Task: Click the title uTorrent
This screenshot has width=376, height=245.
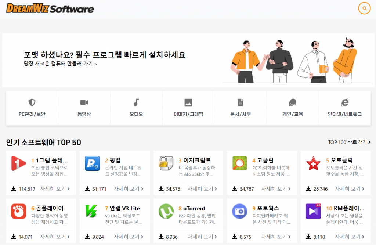Action: click(x=195, y=208)
